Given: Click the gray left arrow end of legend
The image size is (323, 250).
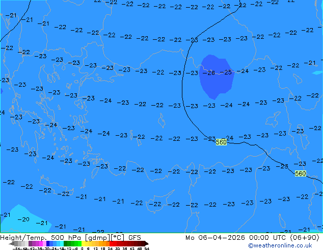Looking at the screenshot, I should coord(12,243).
